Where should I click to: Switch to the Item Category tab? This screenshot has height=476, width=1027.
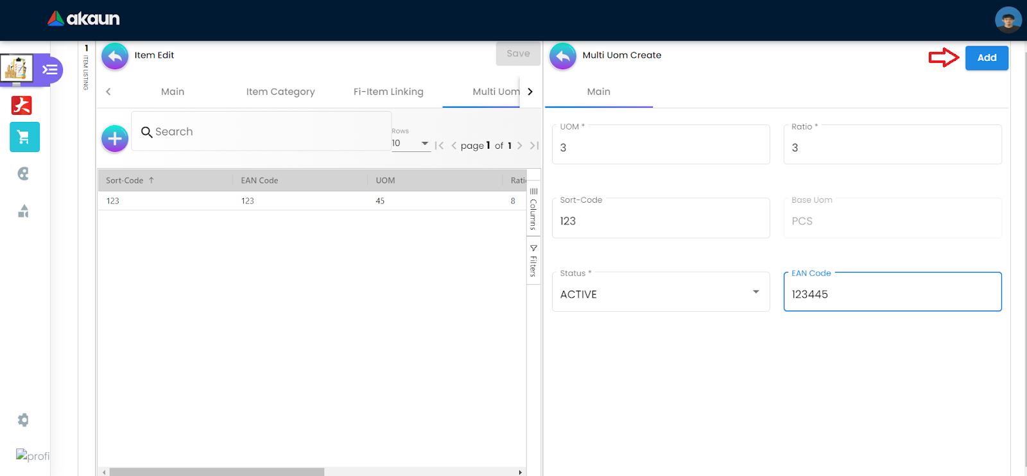click(280, 92)
